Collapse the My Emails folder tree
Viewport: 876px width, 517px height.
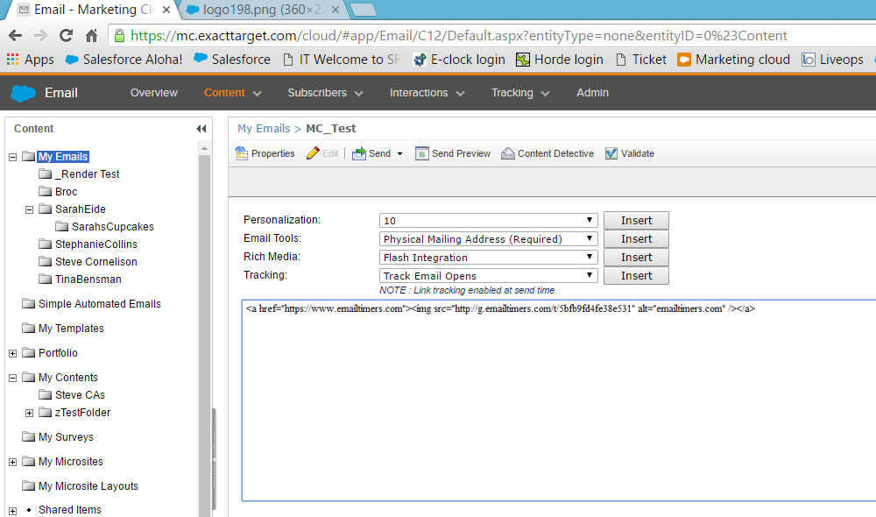[13, 157]
